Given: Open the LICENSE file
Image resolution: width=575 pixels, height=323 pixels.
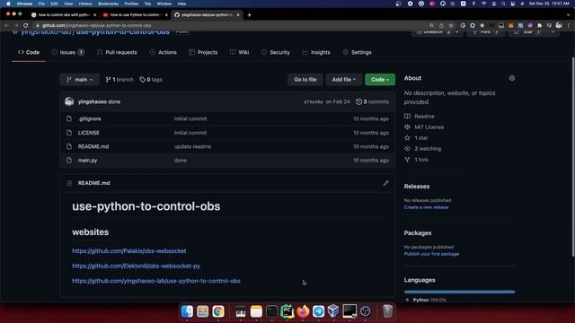Looking at the screenshot, I should pos(88,133).
